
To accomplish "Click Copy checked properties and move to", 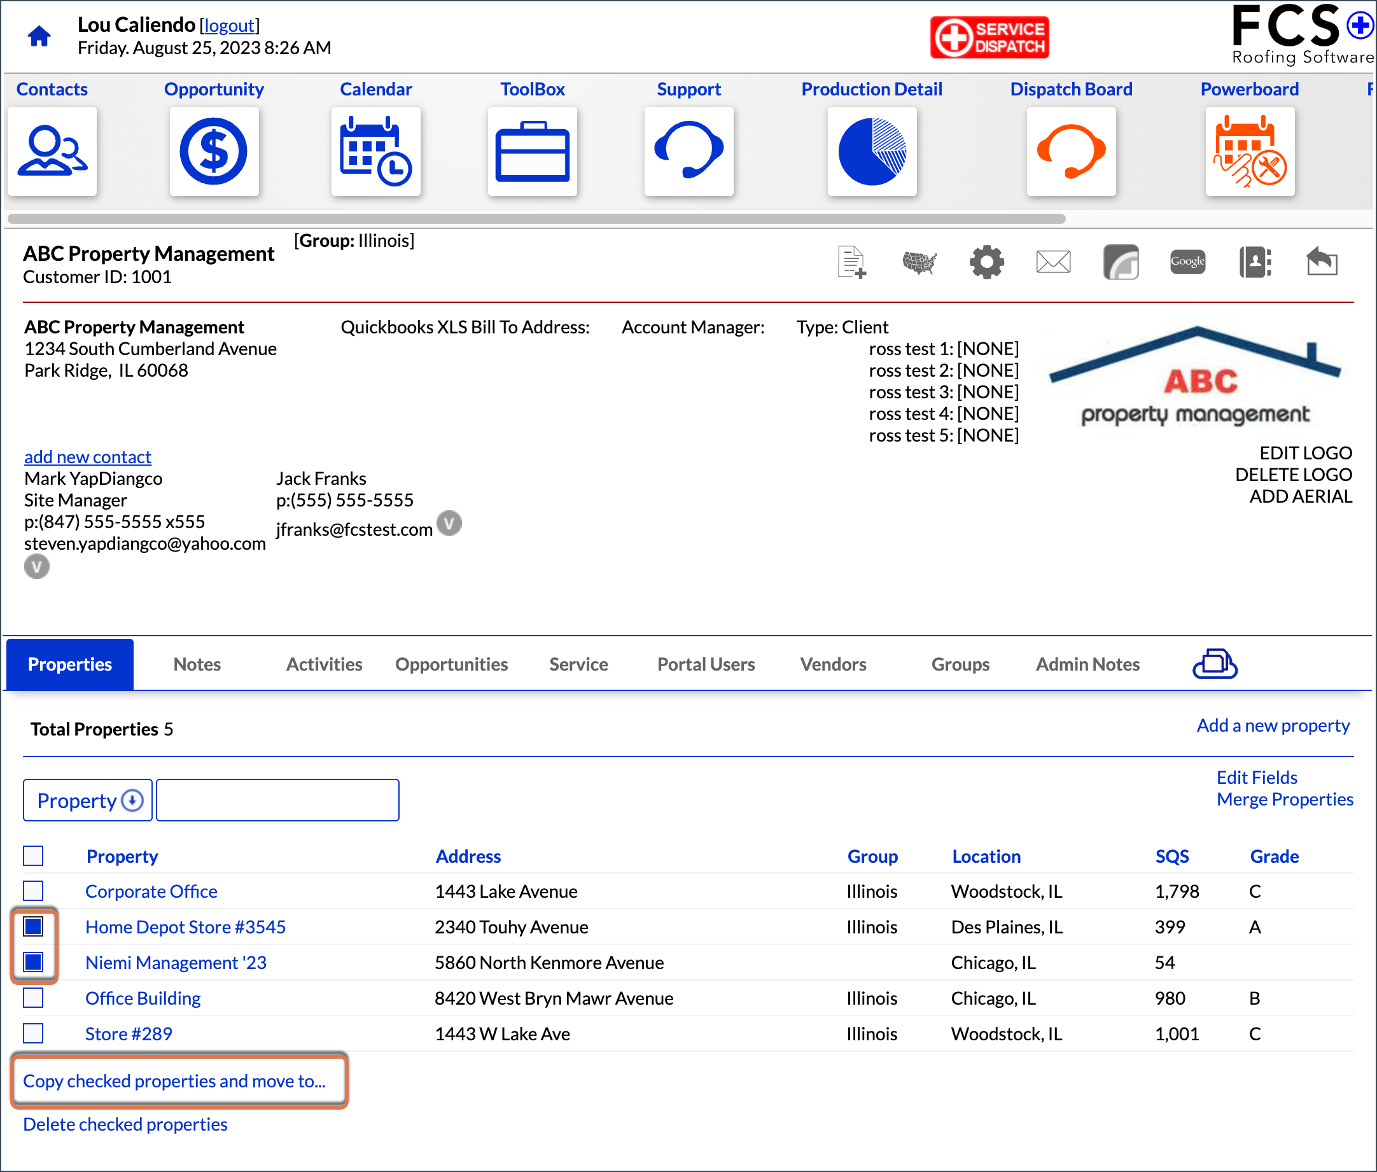I will click(x=174, y=1080).
